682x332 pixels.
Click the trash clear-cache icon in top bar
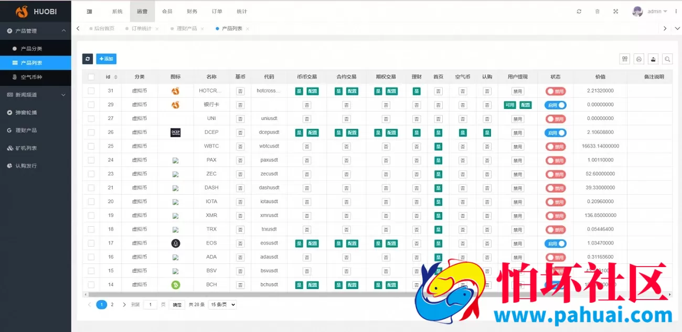[x=597, y=12]
